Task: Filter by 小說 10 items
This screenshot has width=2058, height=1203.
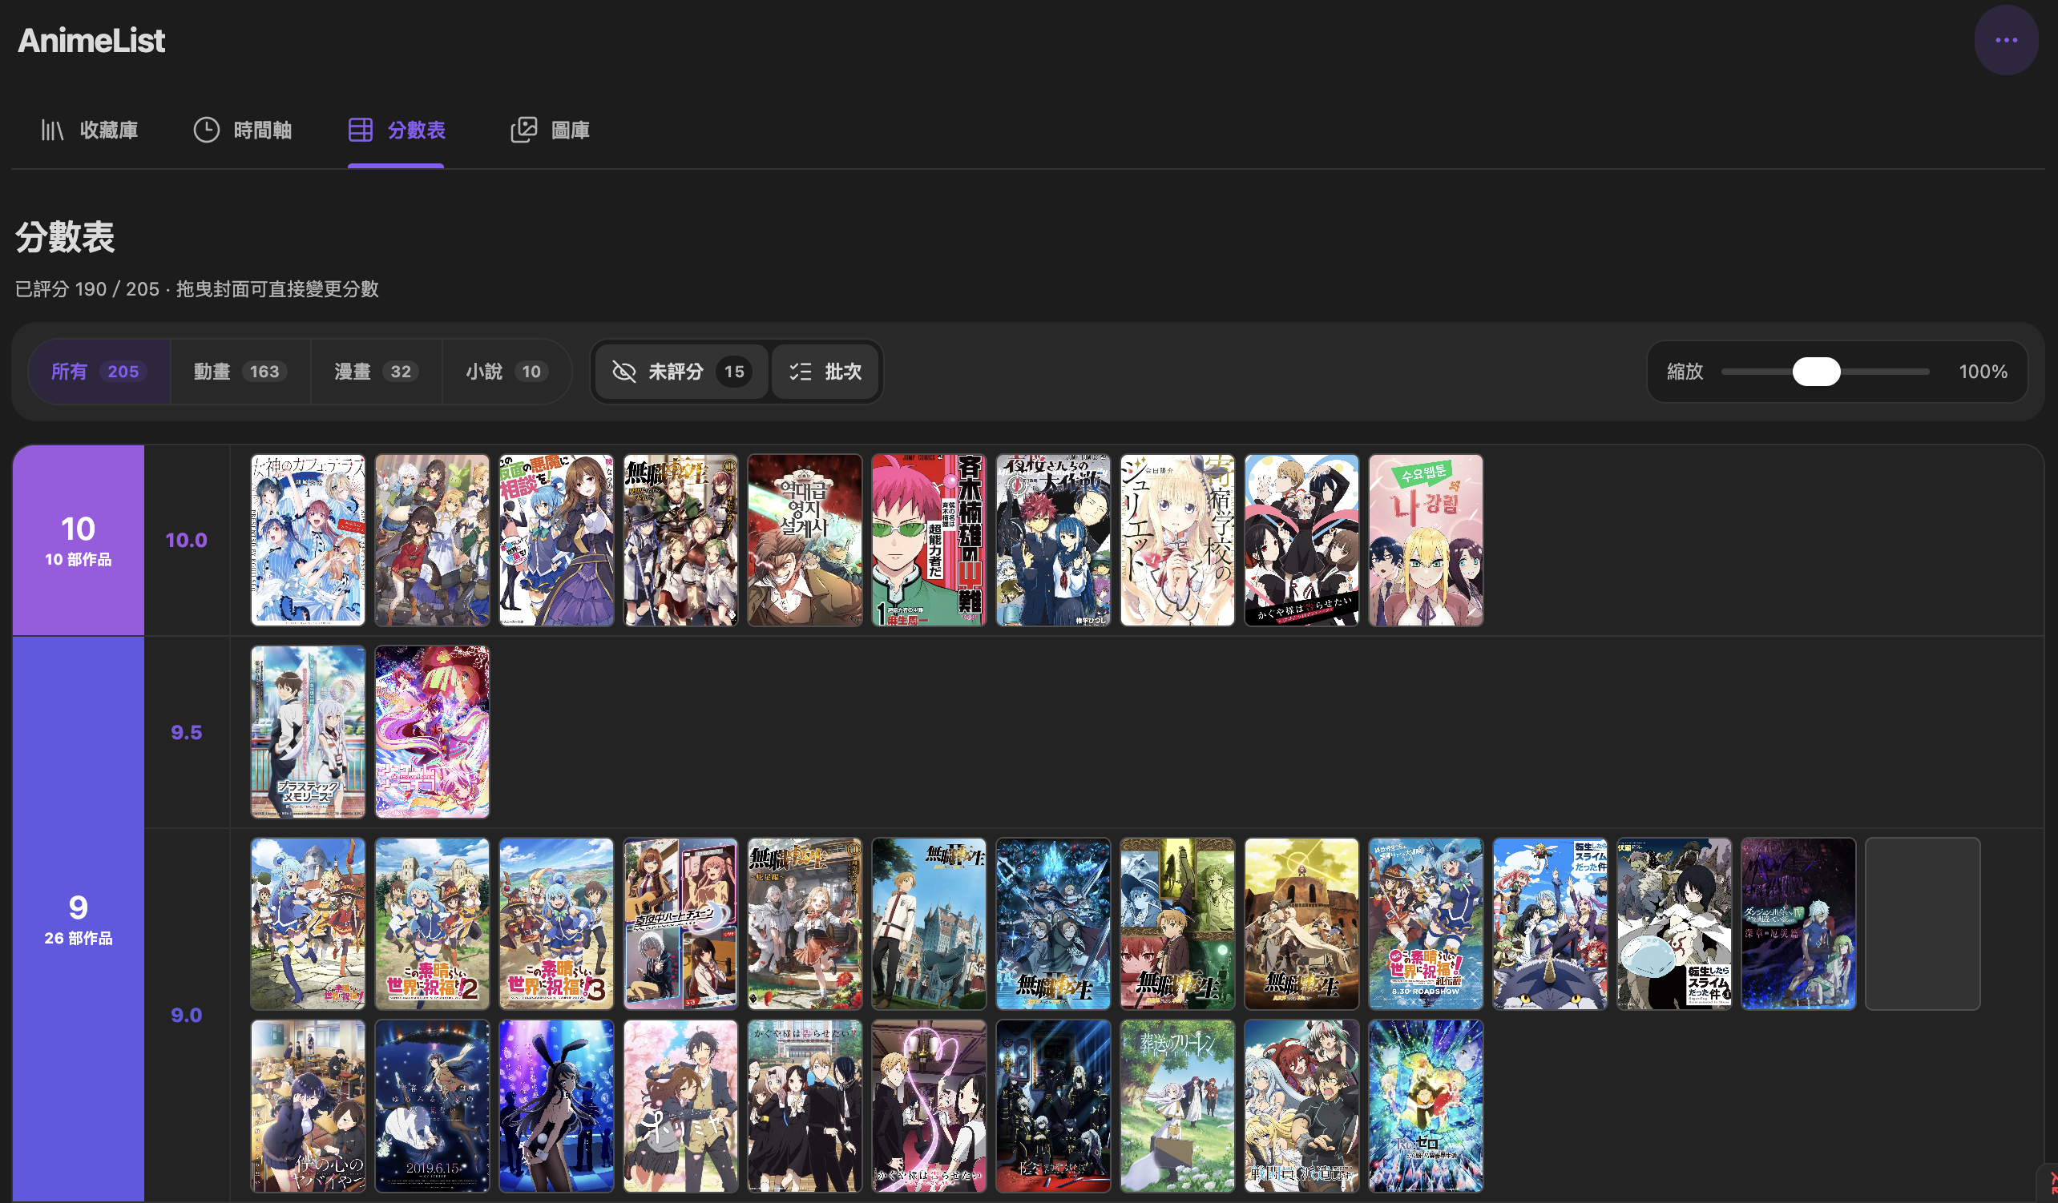Action: point(506,372)
